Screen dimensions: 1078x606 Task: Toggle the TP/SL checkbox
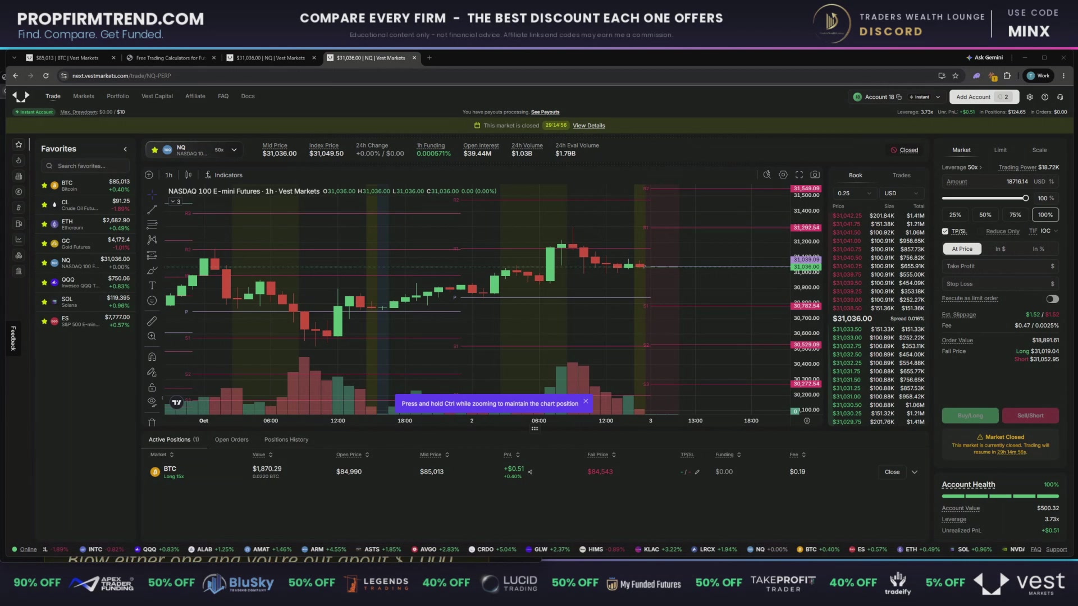945,231
